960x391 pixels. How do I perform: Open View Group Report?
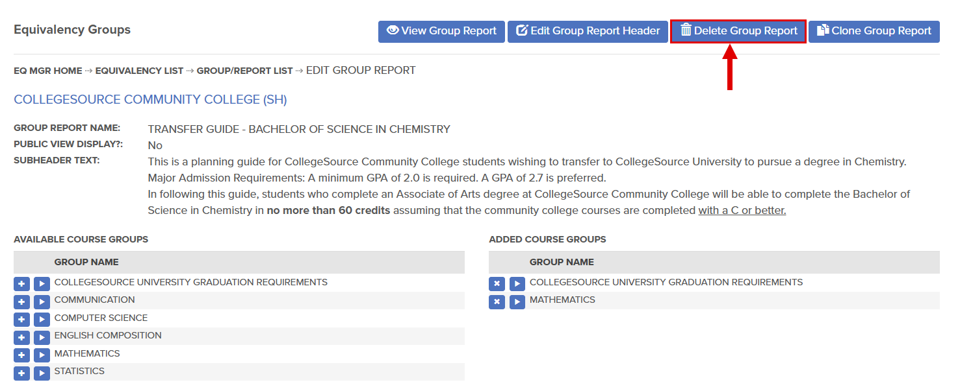(441, 31)
